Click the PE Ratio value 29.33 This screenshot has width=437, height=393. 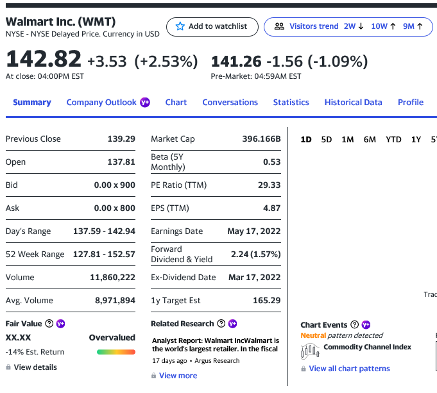[270, 185]
